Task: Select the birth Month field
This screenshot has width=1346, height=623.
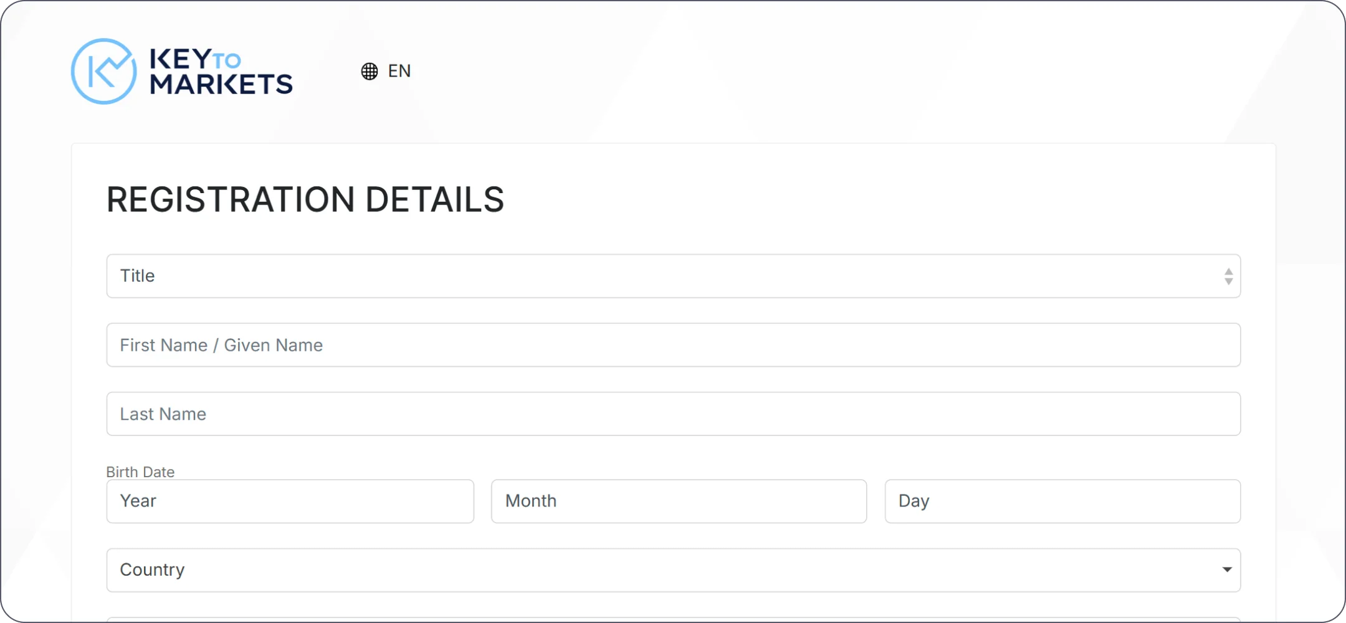Action: coord(679,502)
